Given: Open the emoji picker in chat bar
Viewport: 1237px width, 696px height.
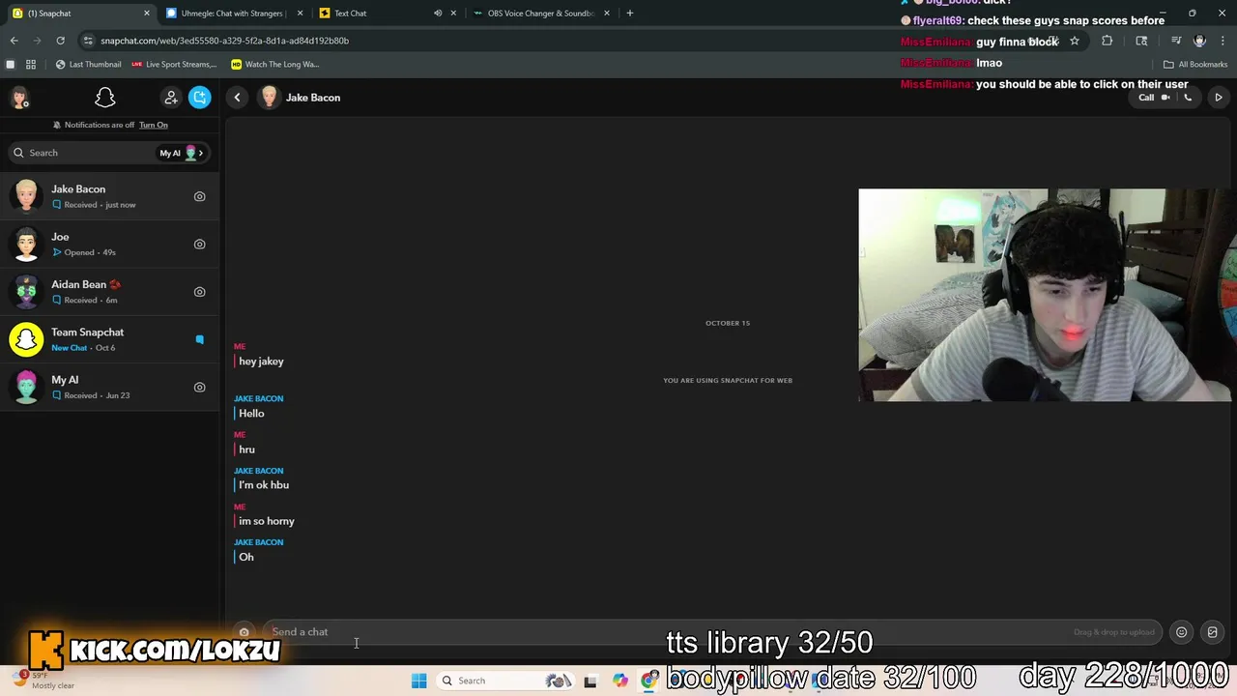Looking at the screenshot, I should click(1181, 632).
